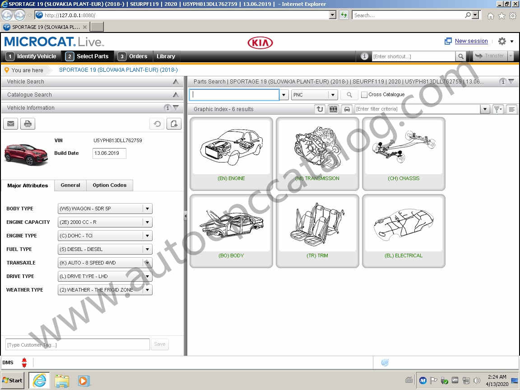Open the Windows Start menu
This screenshot has height=390, width=520.
(13, 381)
